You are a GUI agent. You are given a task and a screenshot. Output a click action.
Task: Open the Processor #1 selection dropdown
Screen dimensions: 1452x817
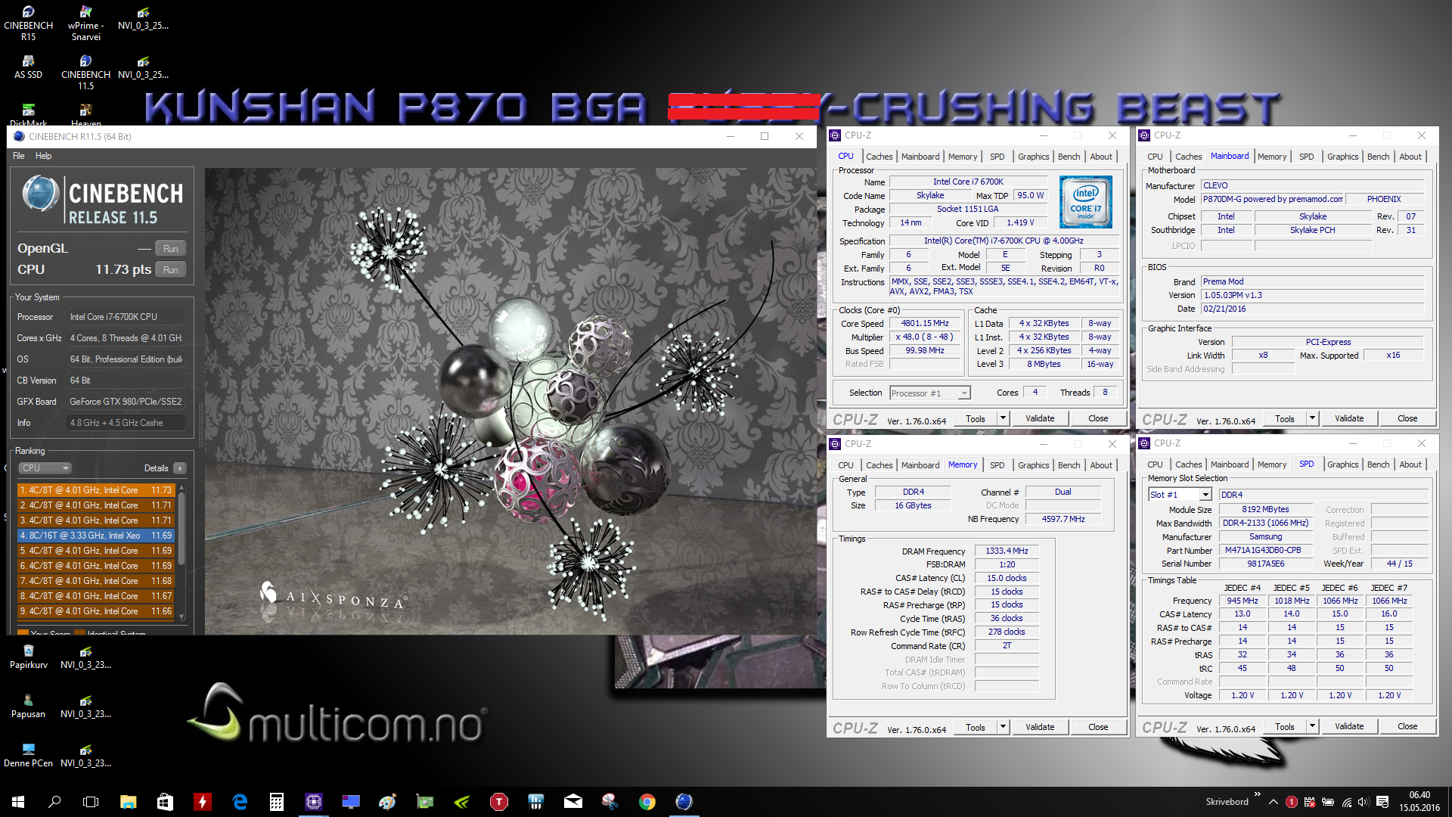[x=963, y=393]
